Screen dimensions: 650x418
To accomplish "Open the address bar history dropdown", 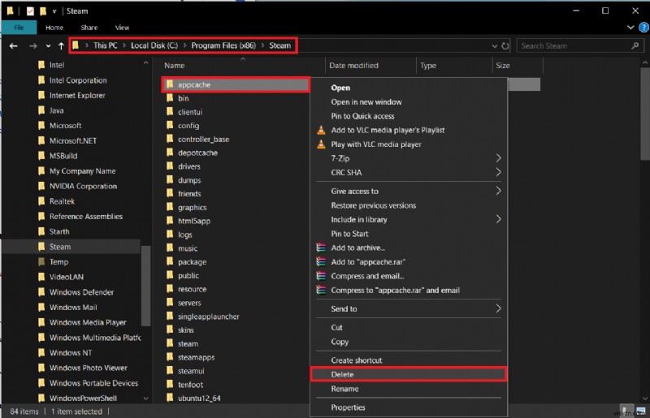I will [494, 46].
